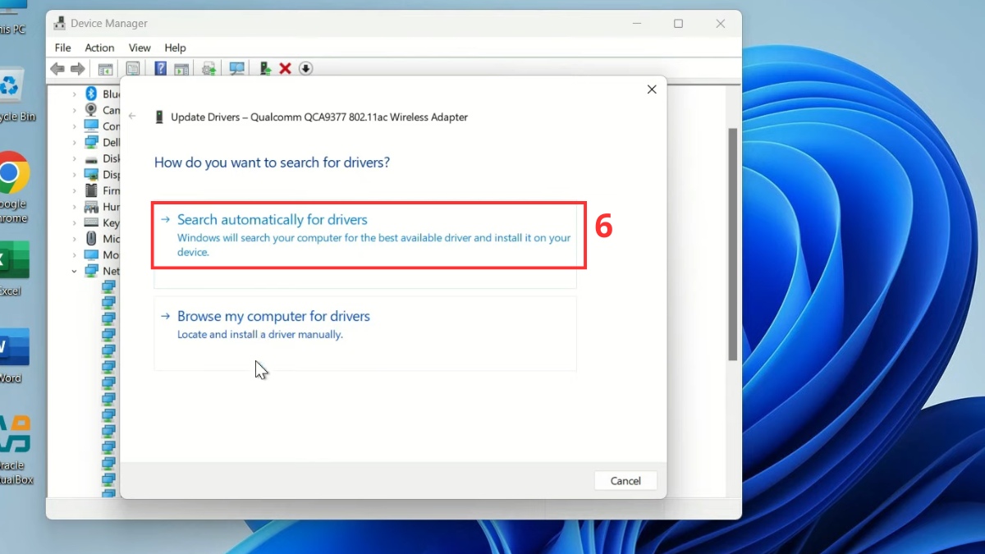Select the Firmware chip icon in tree
The height and width of the screenshot is (554, 985).
pos(92,190)
